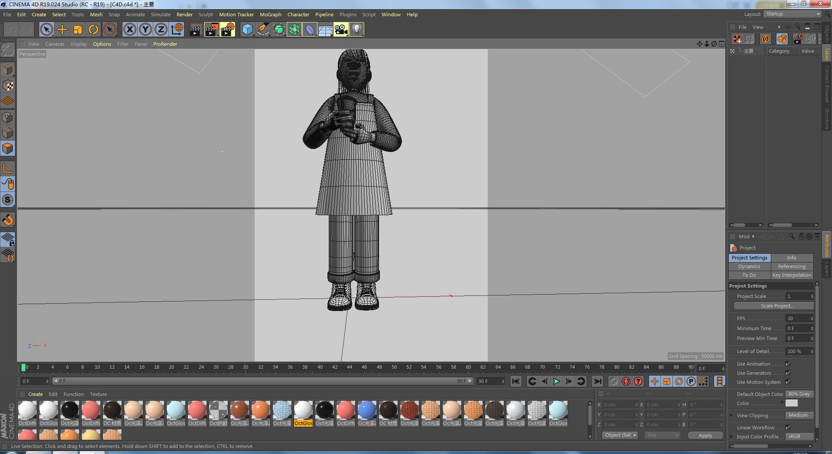Add a Cube primitive object
832x454 pixels.
[x=247, y=29]
